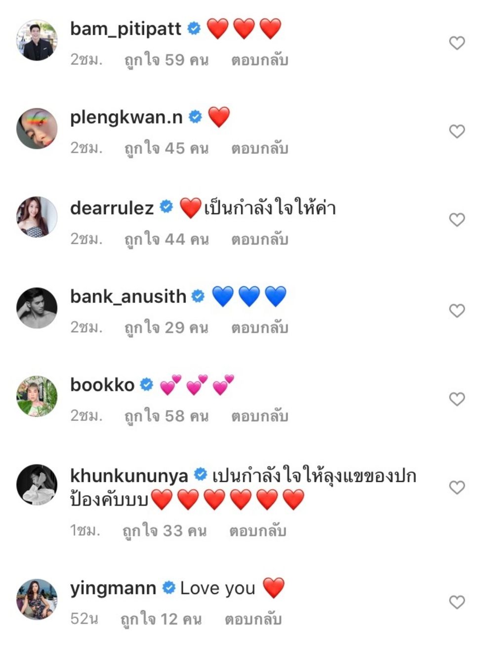This screenshot has height=645, width=494.
Task: Open khunkununya's profile avatar
Action: click(37, 485)
